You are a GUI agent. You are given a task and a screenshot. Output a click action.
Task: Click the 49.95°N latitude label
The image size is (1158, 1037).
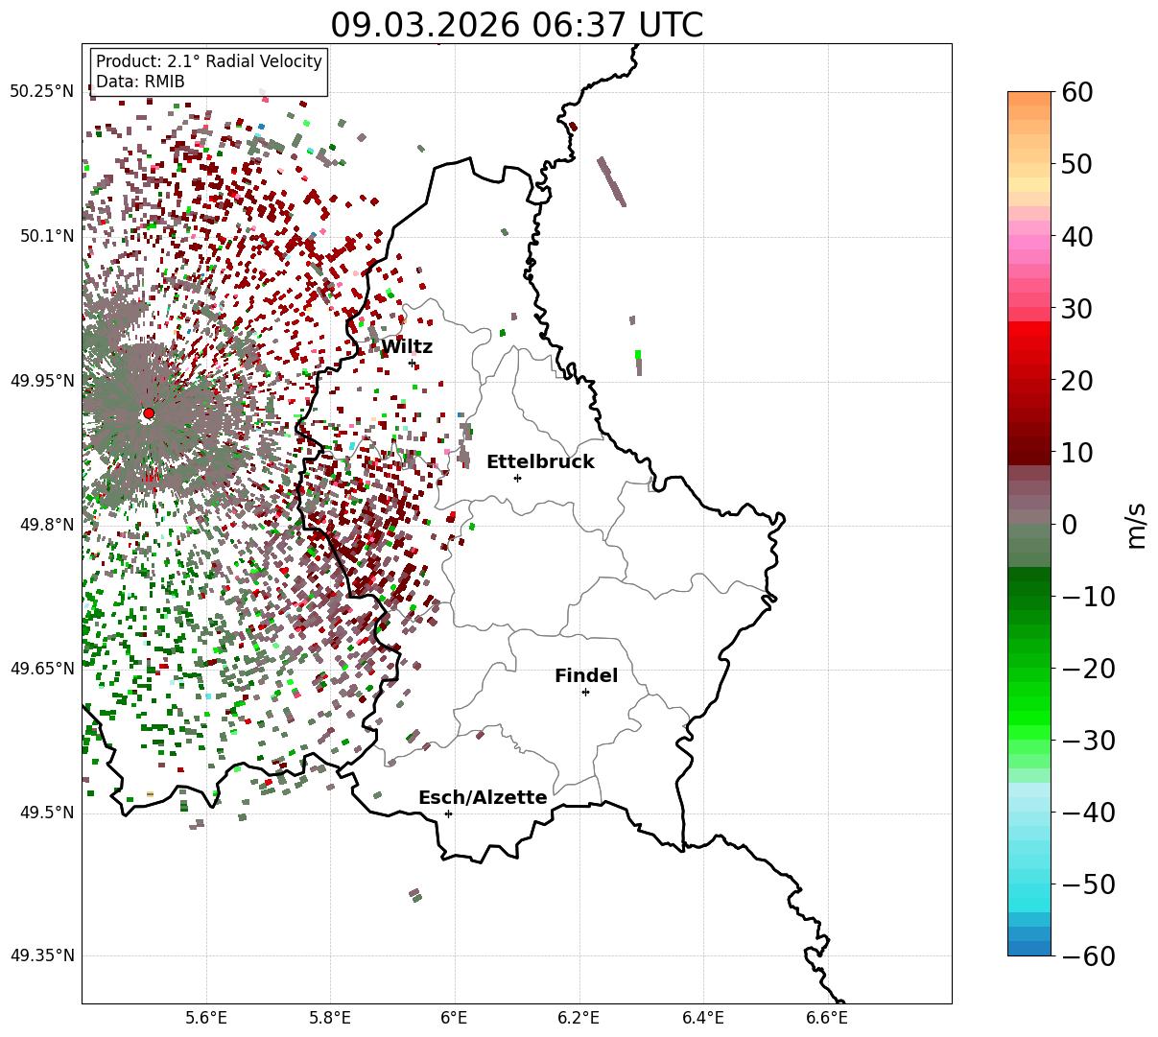[41, 381]
